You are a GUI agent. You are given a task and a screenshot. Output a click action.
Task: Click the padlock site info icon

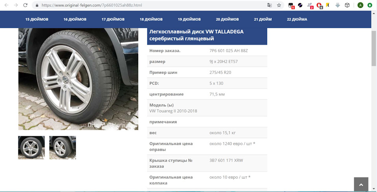click(37, 5)
